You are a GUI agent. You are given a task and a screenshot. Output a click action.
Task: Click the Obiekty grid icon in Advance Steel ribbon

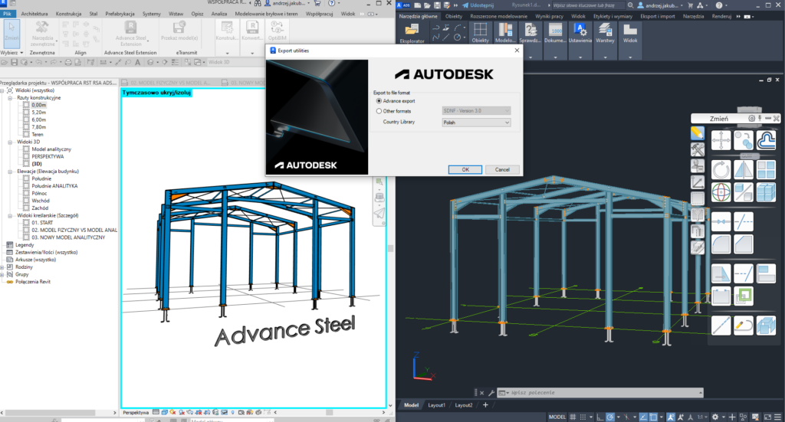point(480,33)
